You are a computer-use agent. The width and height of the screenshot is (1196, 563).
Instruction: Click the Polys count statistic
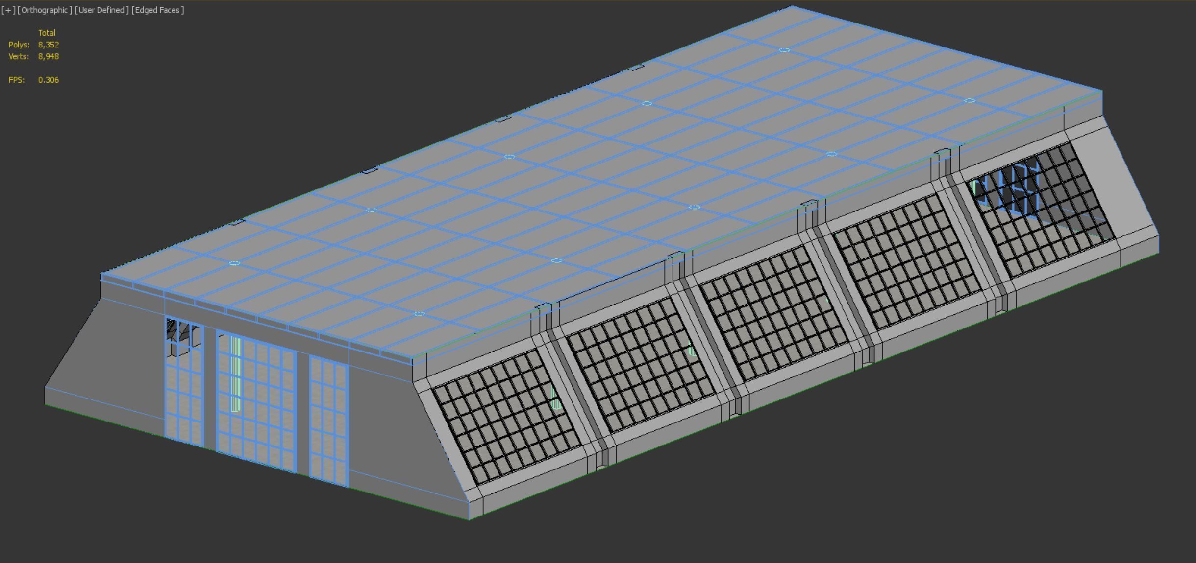point(48,45)
